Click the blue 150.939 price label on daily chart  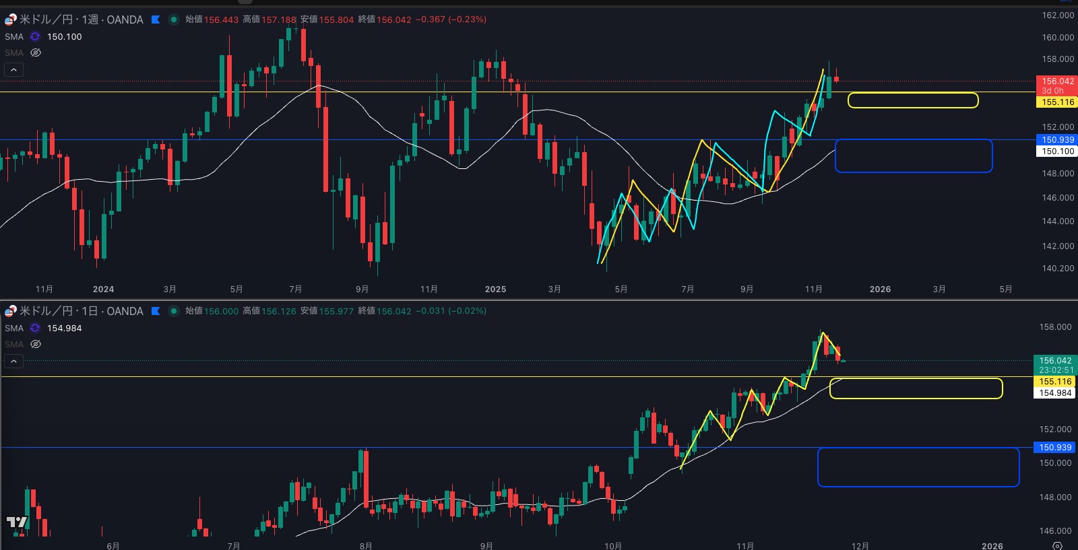point(1055,448)
